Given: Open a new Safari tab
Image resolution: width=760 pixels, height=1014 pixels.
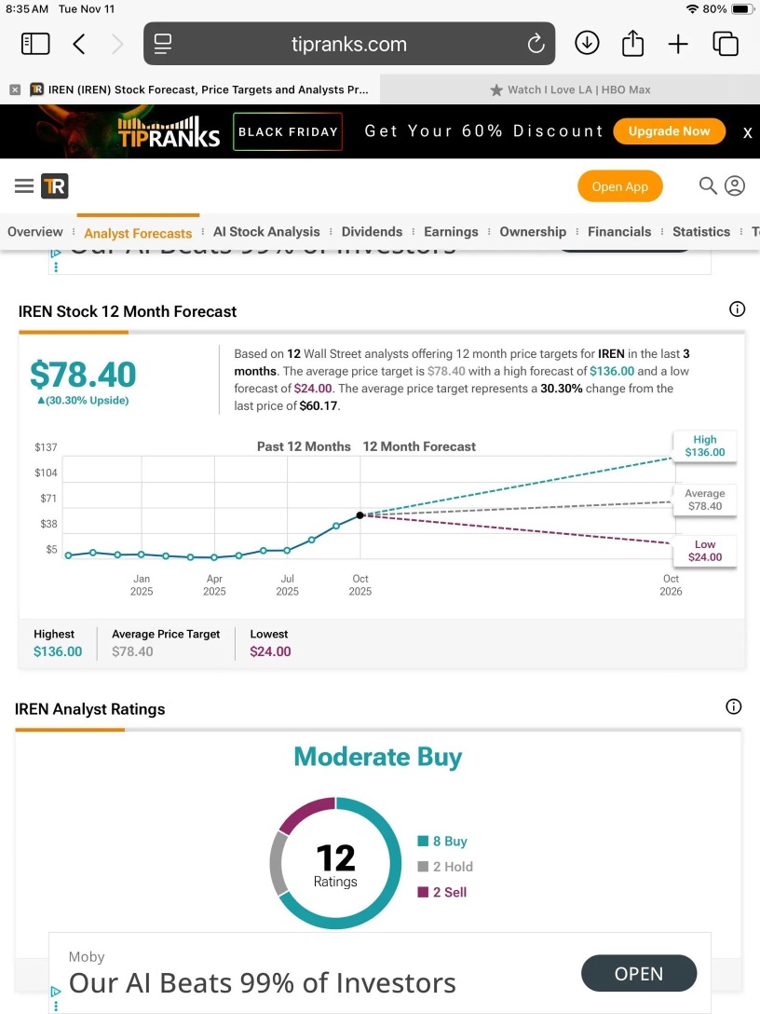Looking at the screenshot, I should 678,44.
